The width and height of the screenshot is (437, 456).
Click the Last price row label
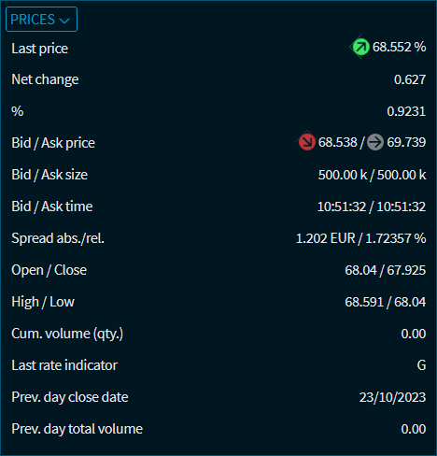click(x=39, y=49)
